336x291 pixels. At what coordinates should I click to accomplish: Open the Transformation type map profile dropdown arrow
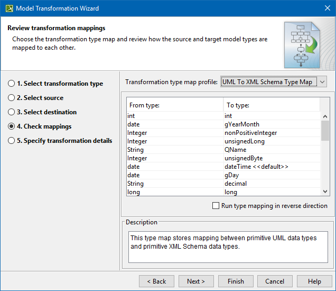point(322,82)
